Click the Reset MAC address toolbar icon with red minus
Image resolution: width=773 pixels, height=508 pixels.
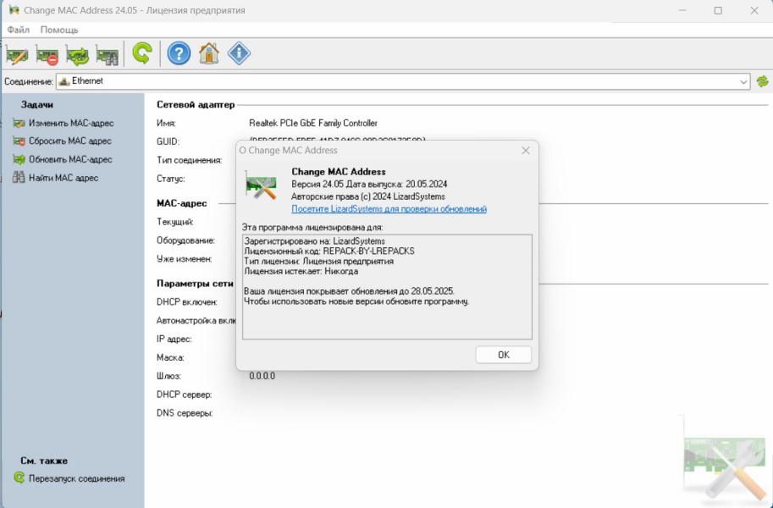pyautogui.click(x=47, y=54)
